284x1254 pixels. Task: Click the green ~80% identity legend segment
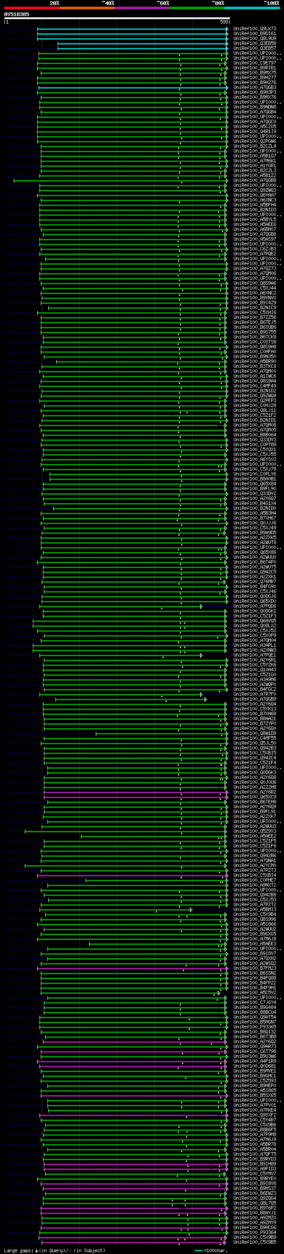coord(197,8)
